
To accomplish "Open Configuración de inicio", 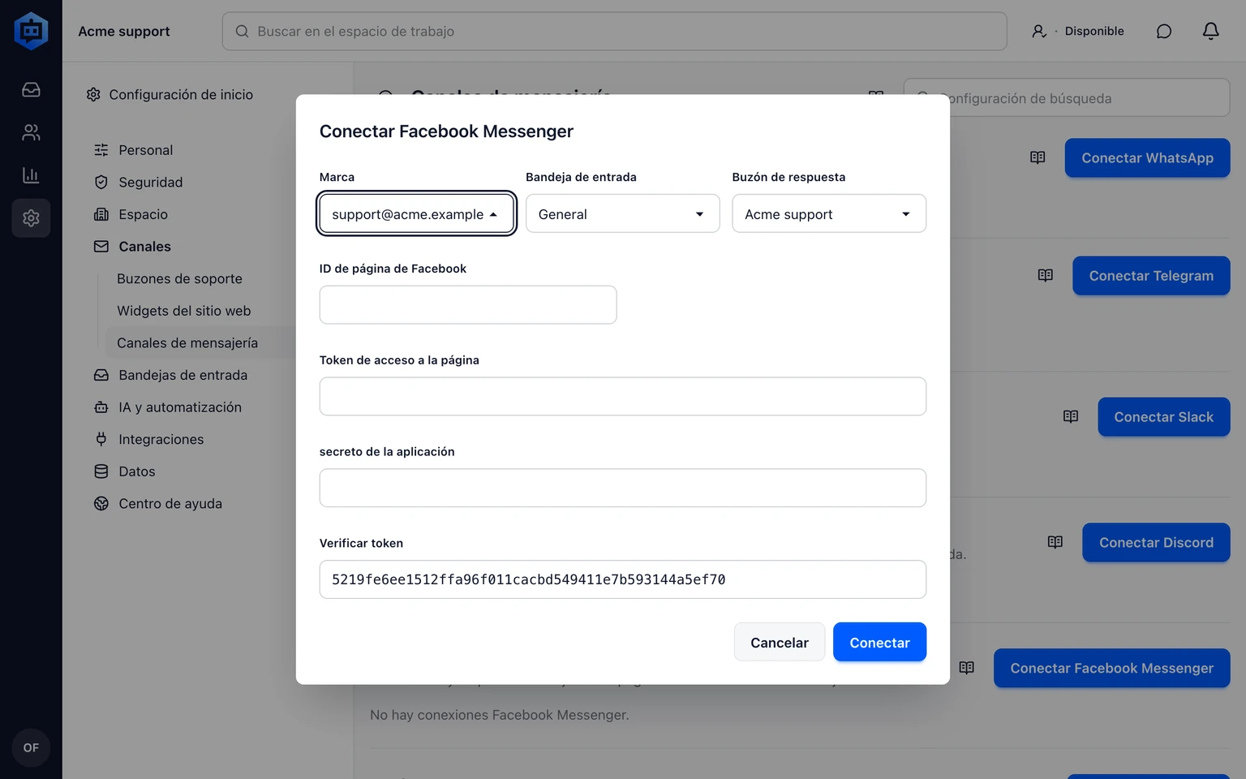I will pos(170,95).
